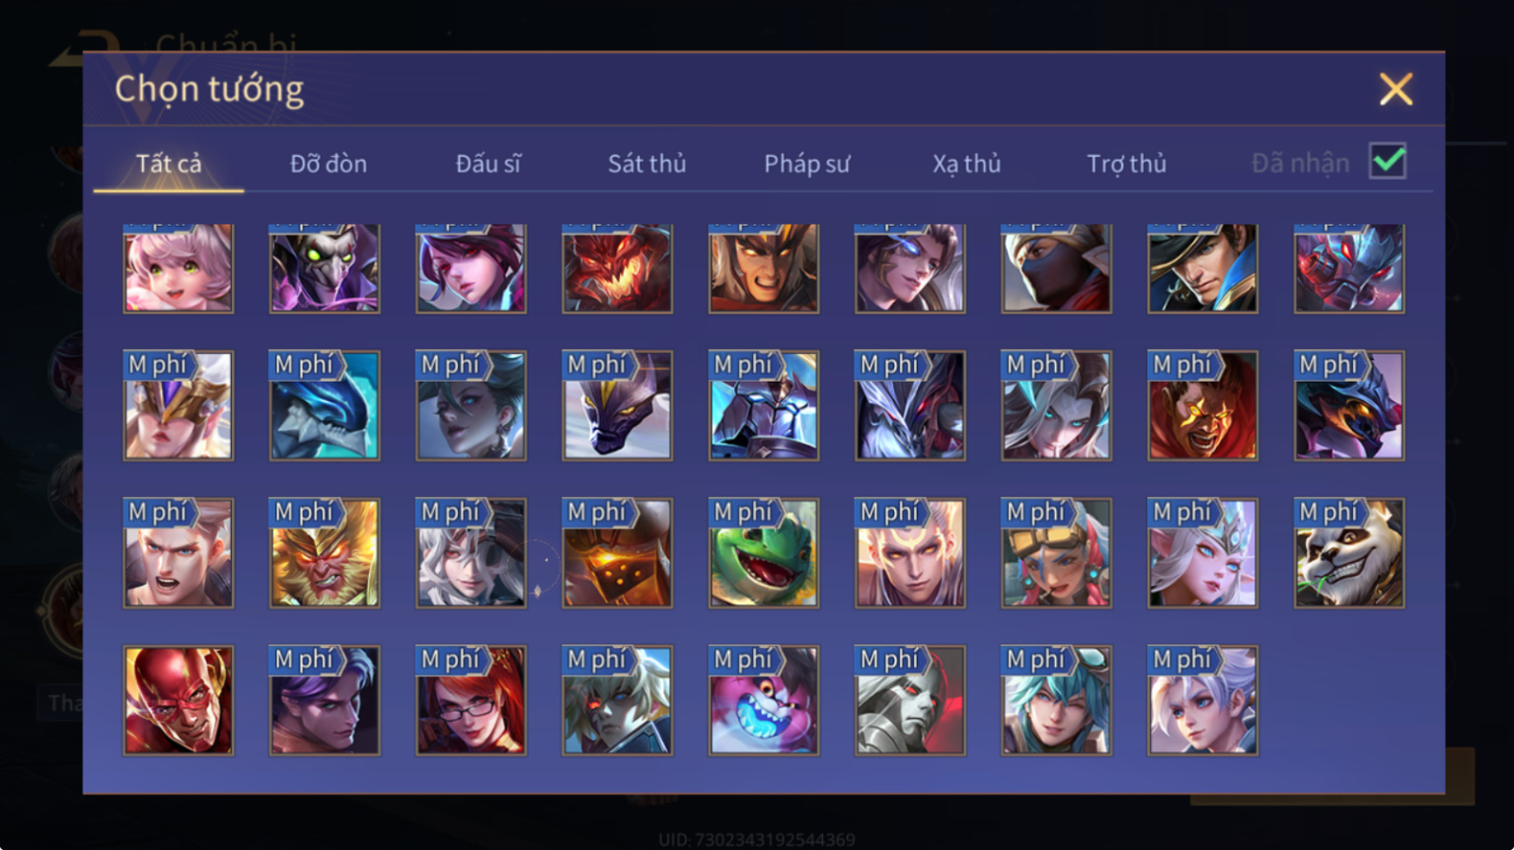This screenshot has width=1514, height=850.
Task: Choose the red fire demon hero portrait
Action: (618, 268)
